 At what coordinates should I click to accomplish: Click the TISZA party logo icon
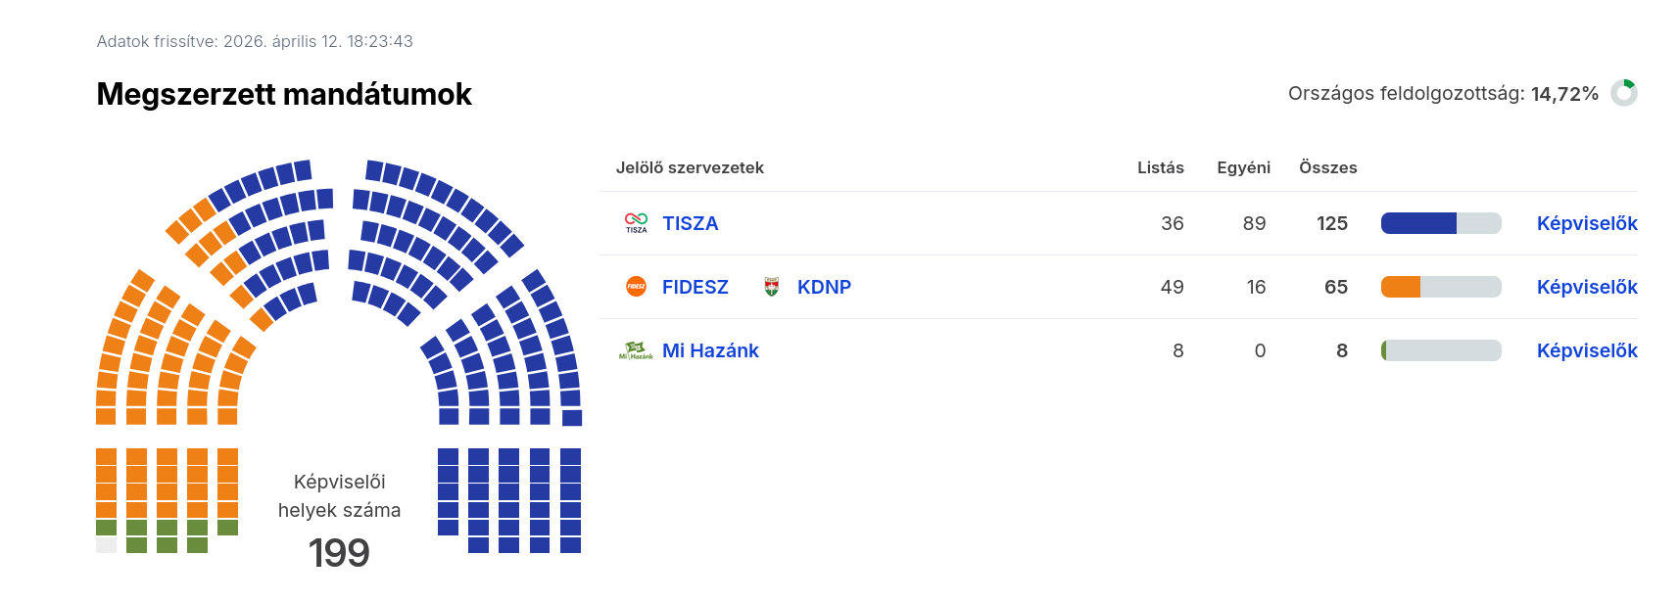636,223
